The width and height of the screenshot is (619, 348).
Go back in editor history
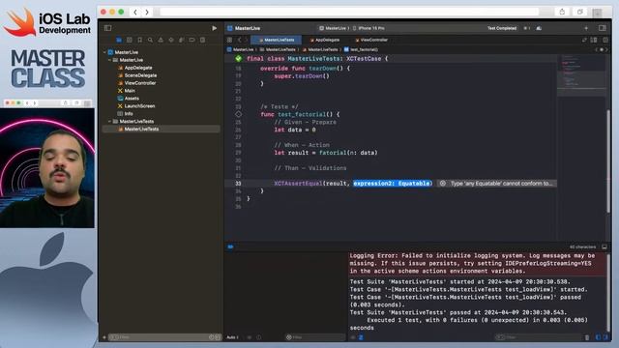pos(239,40)
